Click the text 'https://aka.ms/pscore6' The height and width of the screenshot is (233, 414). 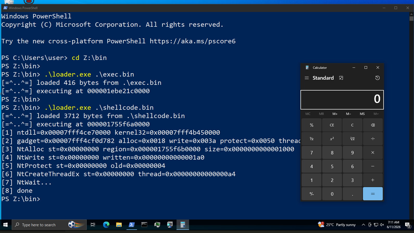pyautogui.click(x=193, y=41)
